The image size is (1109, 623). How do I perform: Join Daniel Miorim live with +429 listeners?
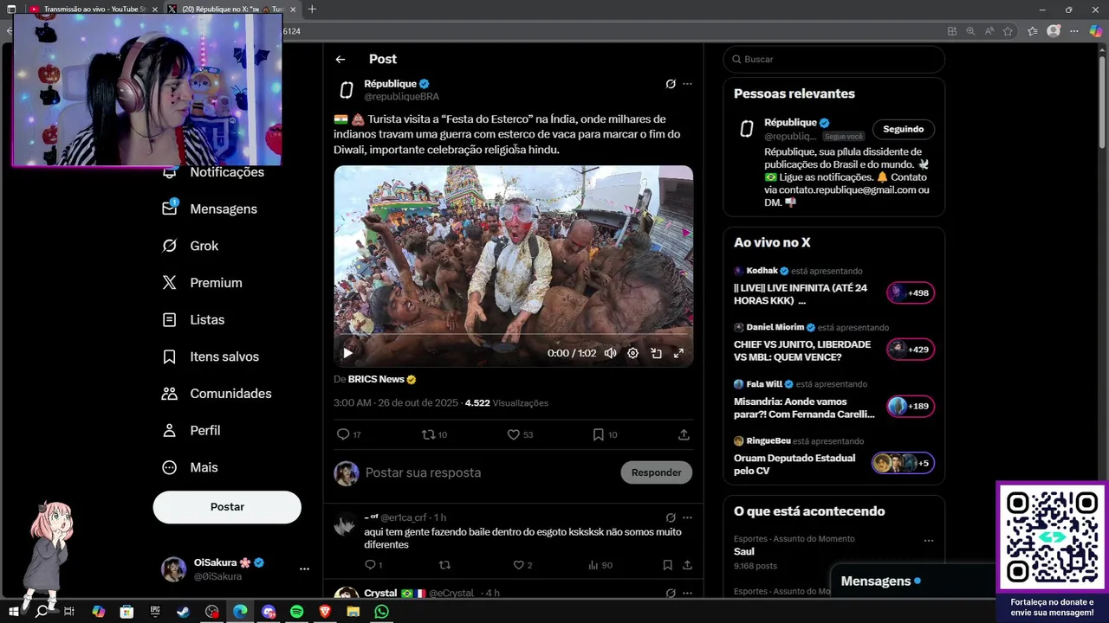coord(911,350)
